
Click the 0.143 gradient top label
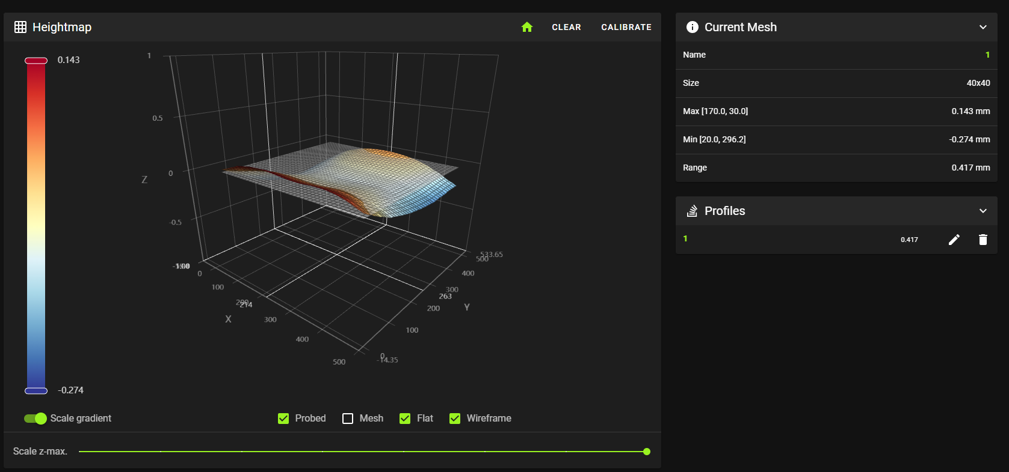point(69,60)
